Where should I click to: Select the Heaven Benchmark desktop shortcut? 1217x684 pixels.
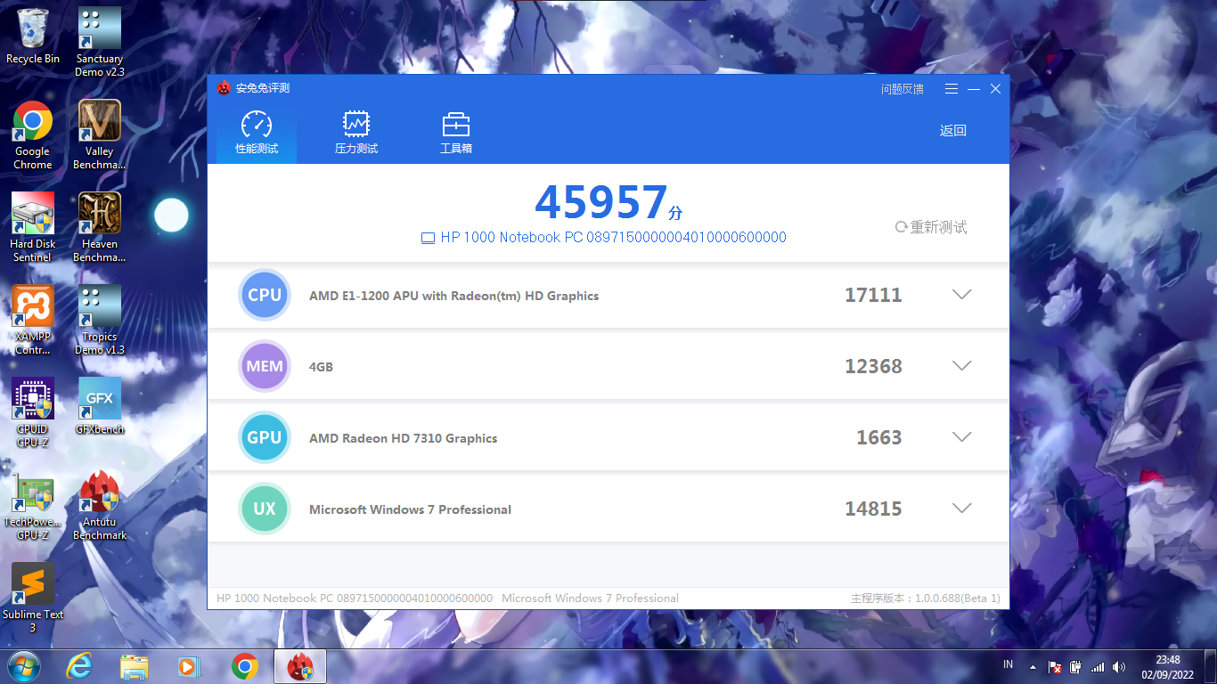(x=100, y=227)
